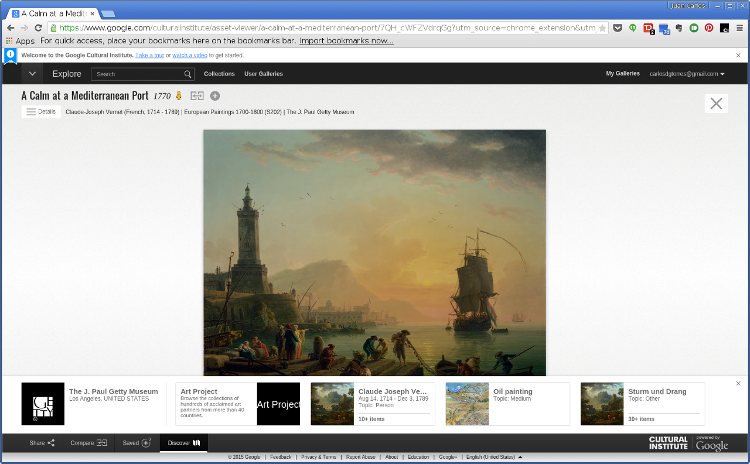Click the Take a tour link
750x464 pixels.
[x=149, y=55]
